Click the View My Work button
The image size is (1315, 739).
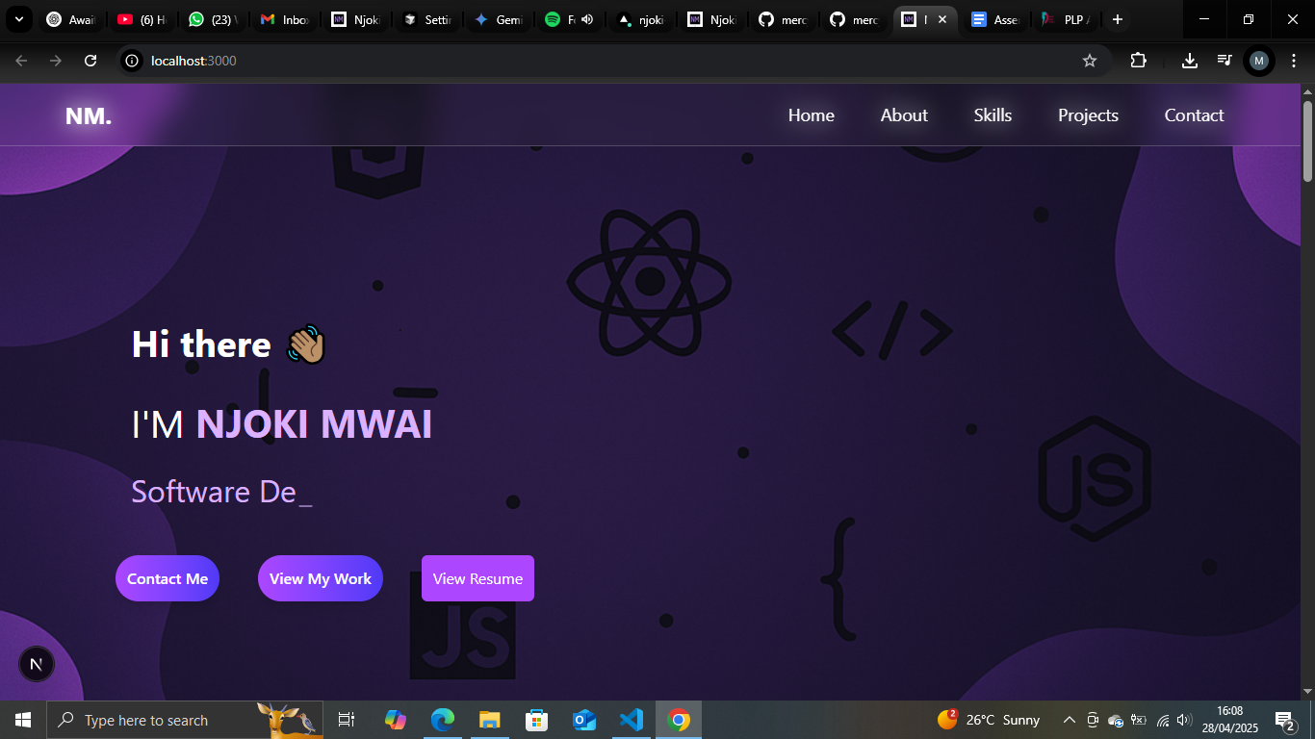(x=321, y=578)
